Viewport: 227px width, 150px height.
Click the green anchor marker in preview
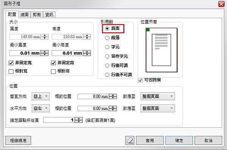pyautogui.click(x=148, y=30)
